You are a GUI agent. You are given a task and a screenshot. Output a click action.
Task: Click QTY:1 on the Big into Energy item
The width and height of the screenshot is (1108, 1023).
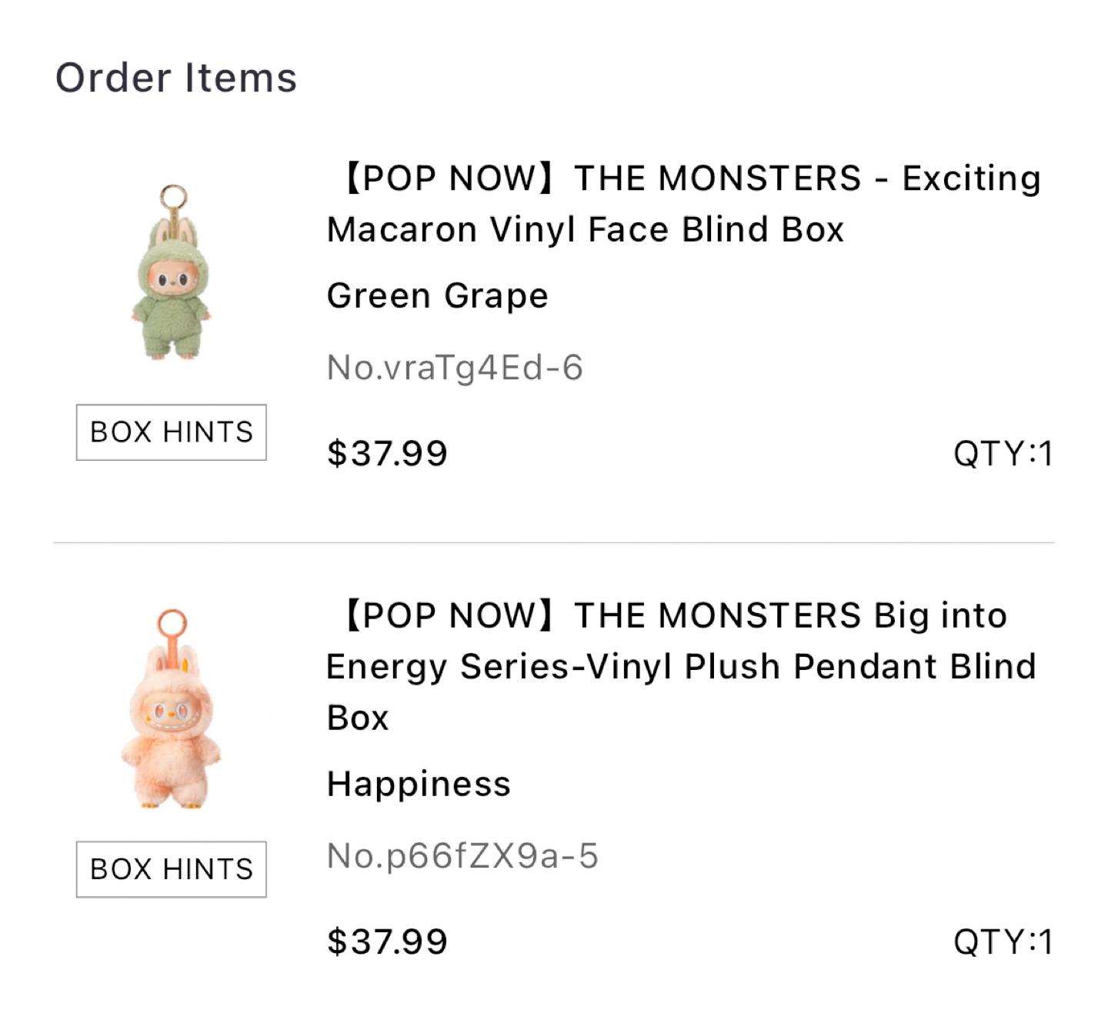[1003, 941]
